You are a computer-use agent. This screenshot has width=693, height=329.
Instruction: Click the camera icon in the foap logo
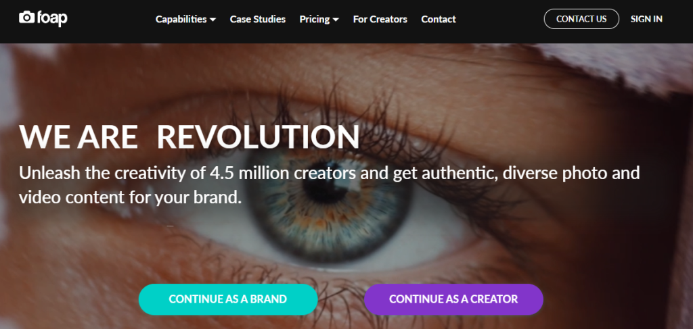27,18
